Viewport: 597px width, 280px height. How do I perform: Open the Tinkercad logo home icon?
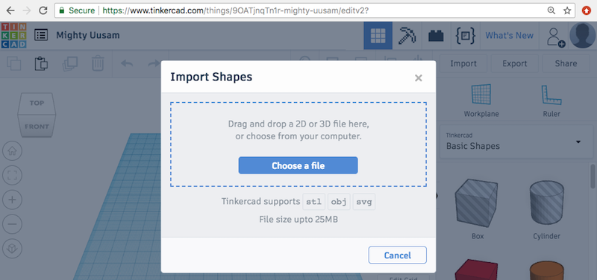coord(13,35)
